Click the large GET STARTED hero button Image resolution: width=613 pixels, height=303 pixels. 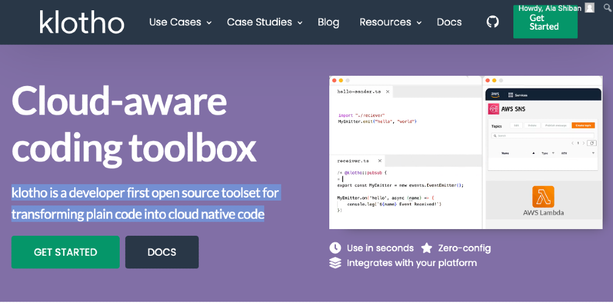tap(65, 252)
